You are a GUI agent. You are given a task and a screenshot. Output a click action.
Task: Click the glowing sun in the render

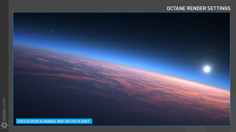coord(207,69)
